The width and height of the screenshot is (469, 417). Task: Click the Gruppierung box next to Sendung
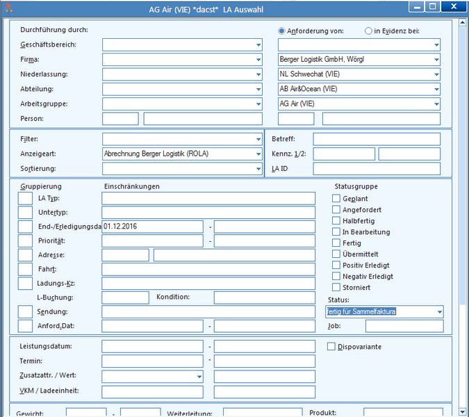click(x=25, y=311)
